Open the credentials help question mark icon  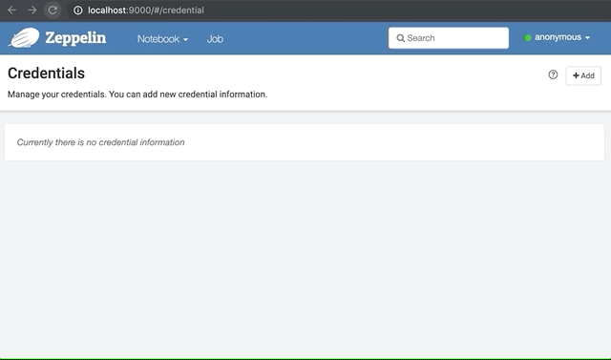pos(553,74)
